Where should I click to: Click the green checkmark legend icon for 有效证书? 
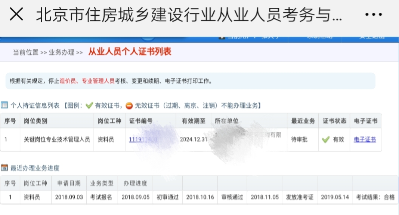coord(89,105)
